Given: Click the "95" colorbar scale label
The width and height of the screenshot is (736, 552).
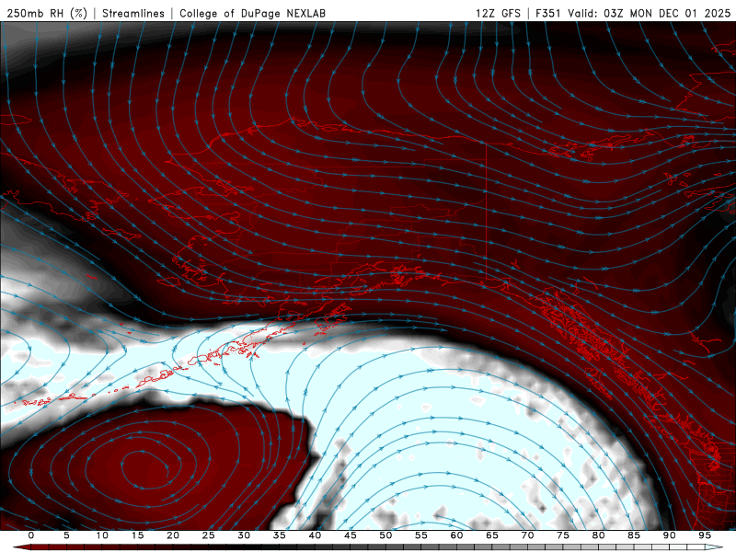Looking at the screenshot, I should [x=705, y=535].
